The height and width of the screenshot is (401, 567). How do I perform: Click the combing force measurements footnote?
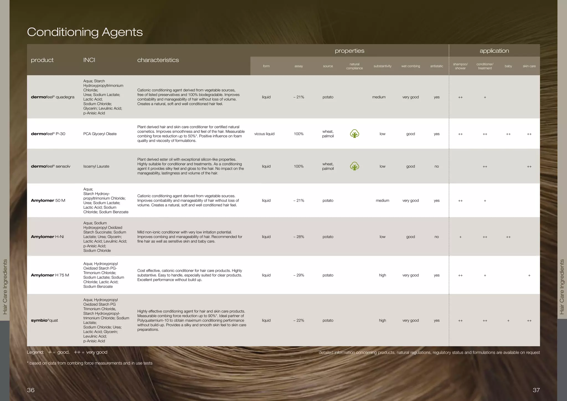pyautogui.click(x=90, y=363)
